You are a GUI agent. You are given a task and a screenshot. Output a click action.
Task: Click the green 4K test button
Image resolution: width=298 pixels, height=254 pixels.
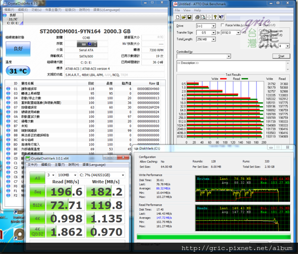(37, 218)
